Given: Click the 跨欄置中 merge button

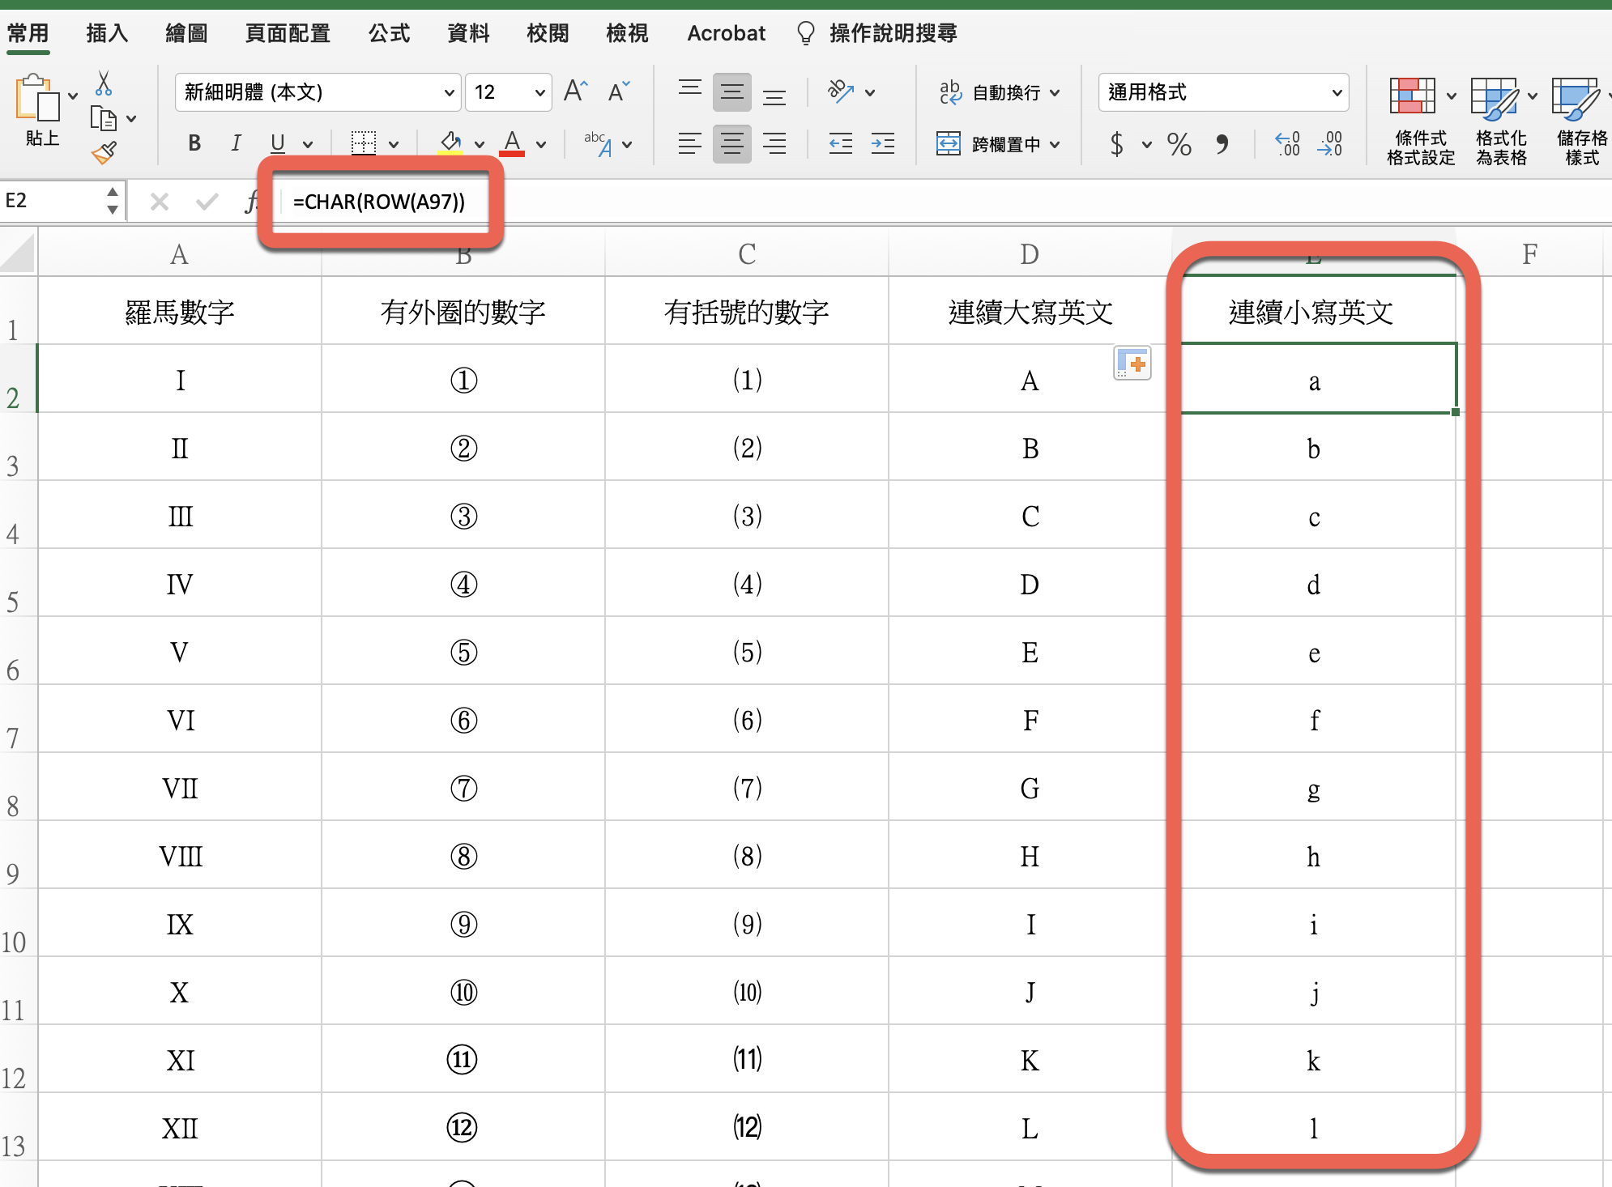Looking at the screenshot, I should pyautogui.click(x=998, y=144).
